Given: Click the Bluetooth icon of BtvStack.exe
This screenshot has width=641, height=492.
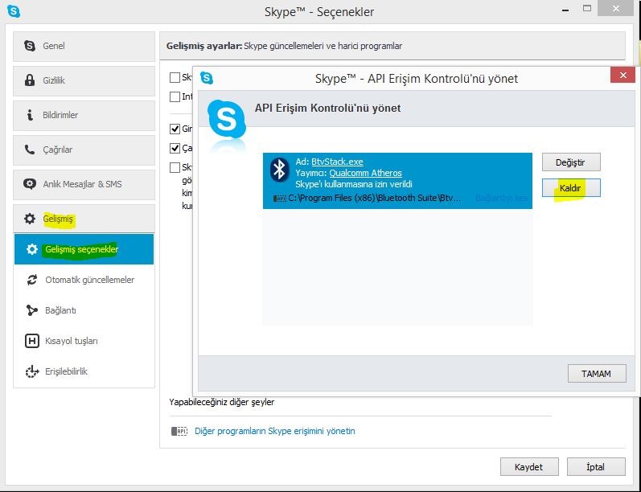Looking at the screenshot, I should 280,169.
